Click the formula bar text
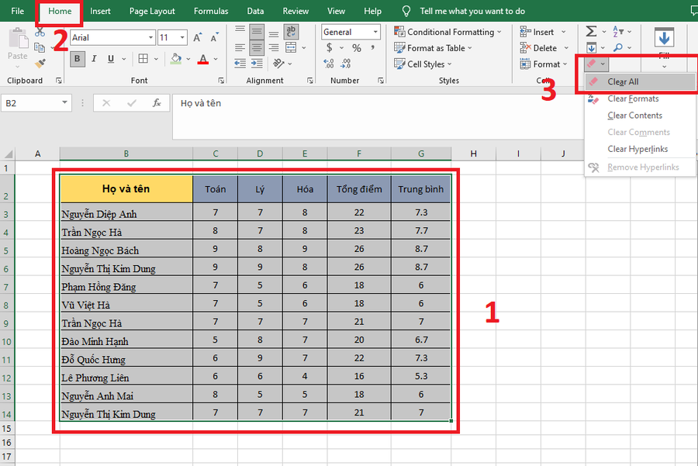 (201, 103)
